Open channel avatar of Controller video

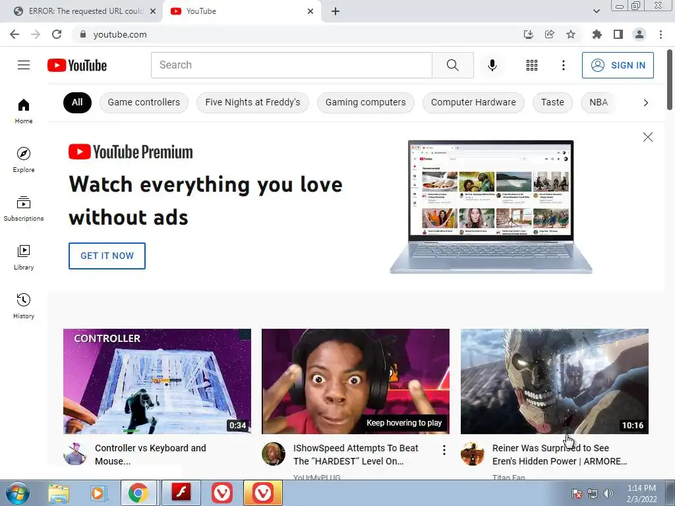(x=75, y=453)
